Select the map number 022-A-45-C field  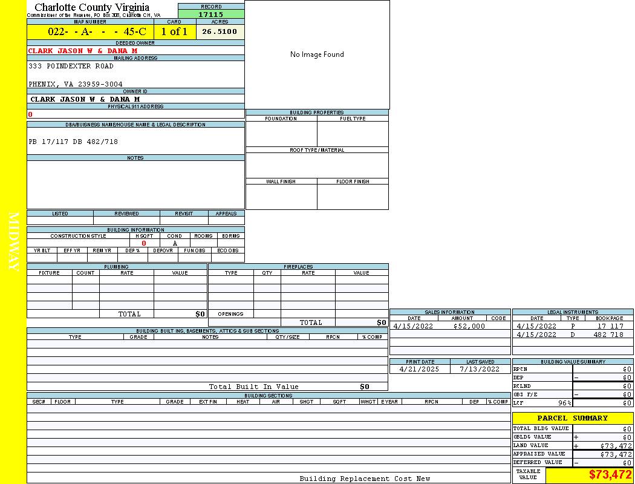pos(90,32)
